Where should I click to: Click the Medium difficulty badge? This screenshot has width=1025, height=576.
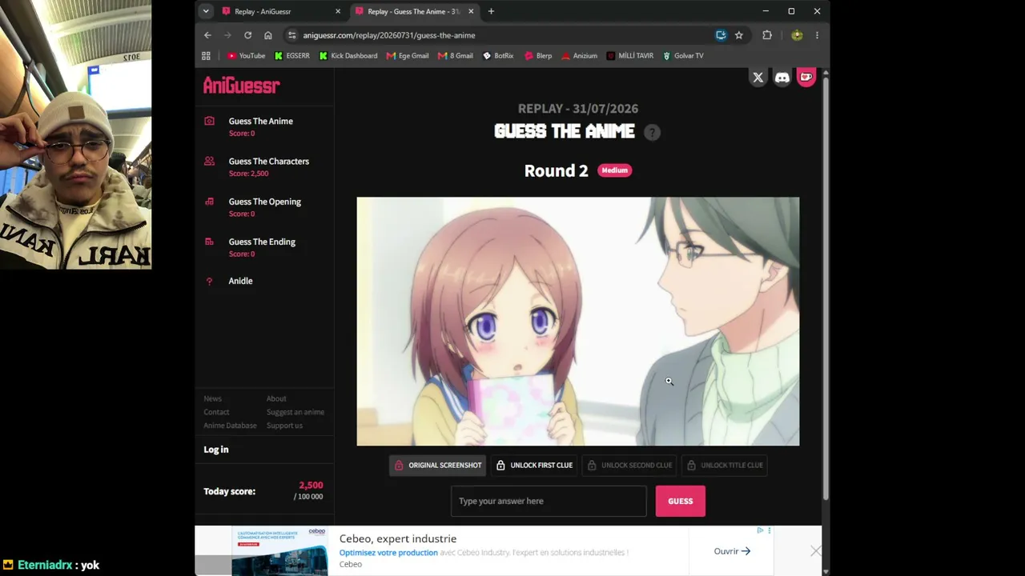615,170
